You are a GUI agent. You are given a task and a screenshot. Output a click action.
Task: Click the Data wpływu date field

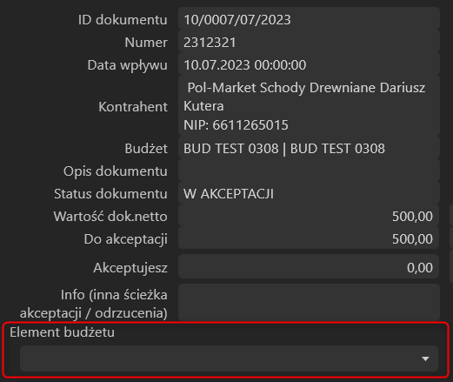[309, 65]
